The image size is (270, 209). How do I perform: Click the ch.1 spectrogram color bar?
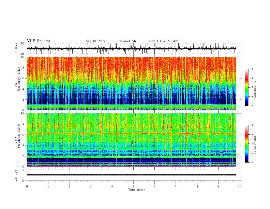point(247,87)
